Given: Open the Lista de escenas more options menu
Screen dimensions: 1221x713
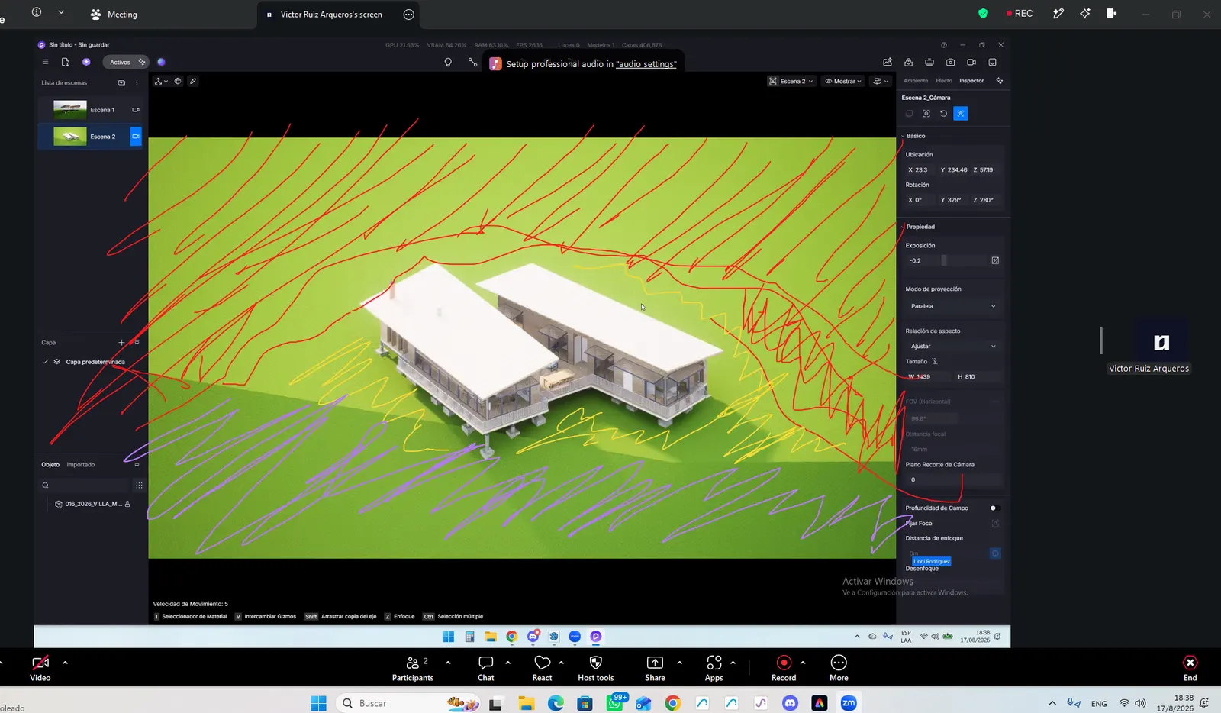Looking at the screenshot, I should (x=137, y=82).
